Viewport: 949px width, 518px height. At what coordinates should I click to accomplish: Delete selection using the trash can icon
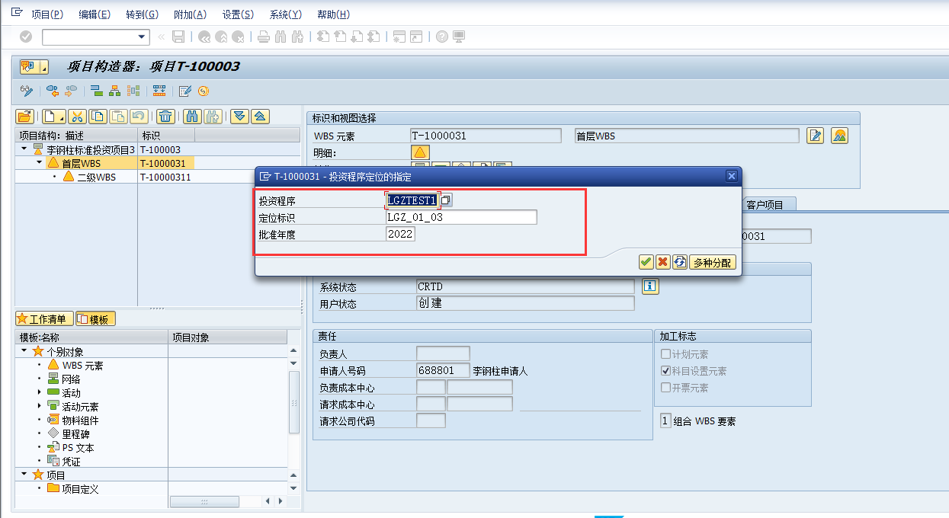pos(166,116)
